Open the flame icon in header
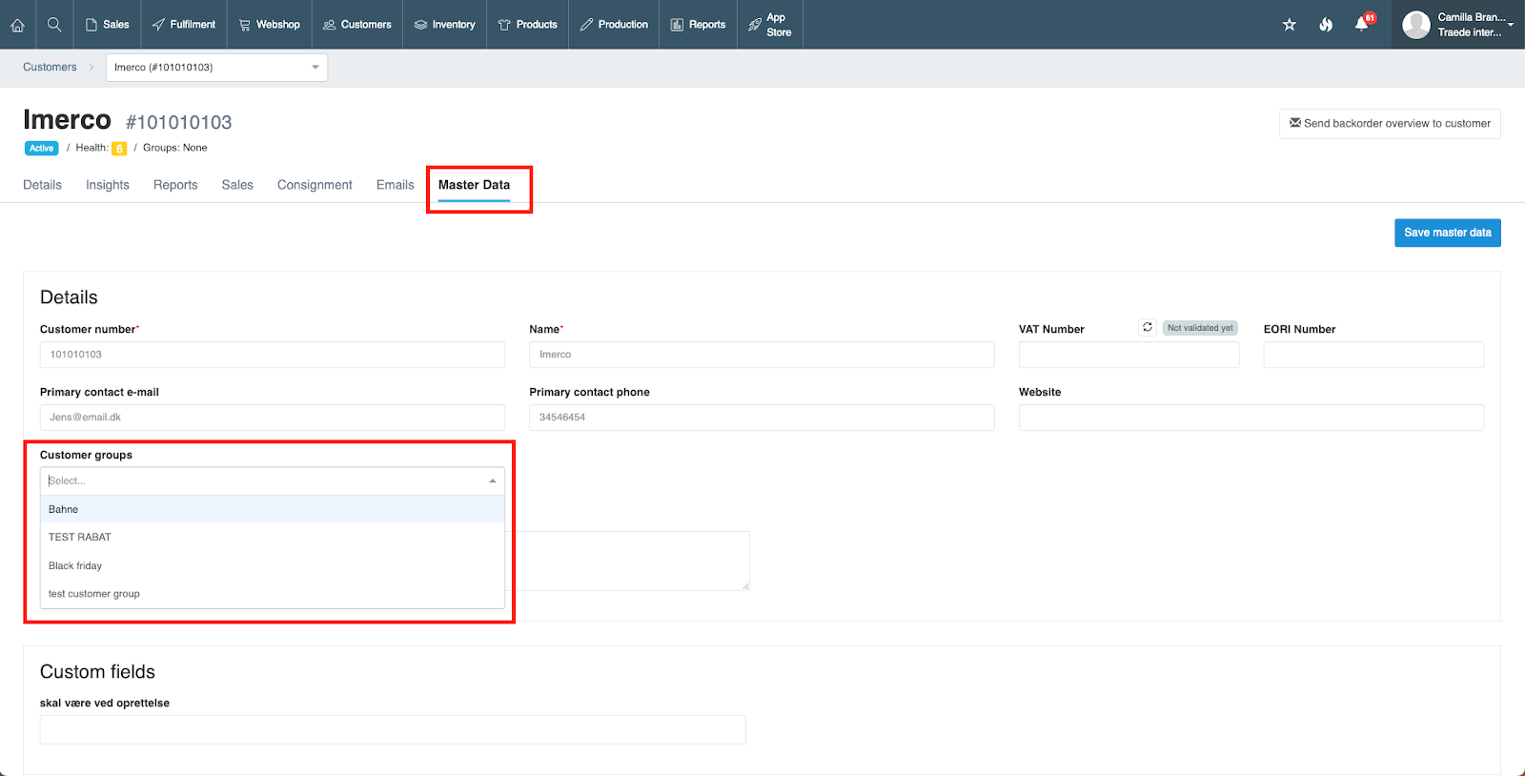The height and width of the screenshot is (776, 1525). tap(1326, 25)
